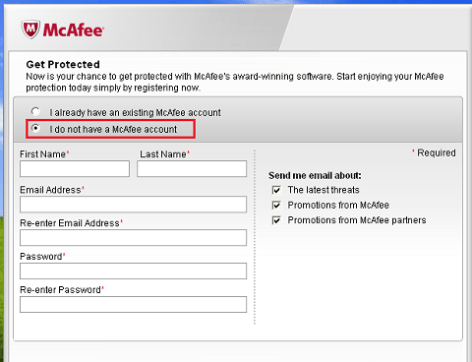
Task: Uncheck 'Promotions from McAfee partners' checkbox
Action: [x=276, y=220]
